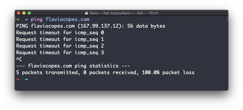Click the right bracket mark at line end
The width and height of the screenshot is (243, 110).
[227, 19]
